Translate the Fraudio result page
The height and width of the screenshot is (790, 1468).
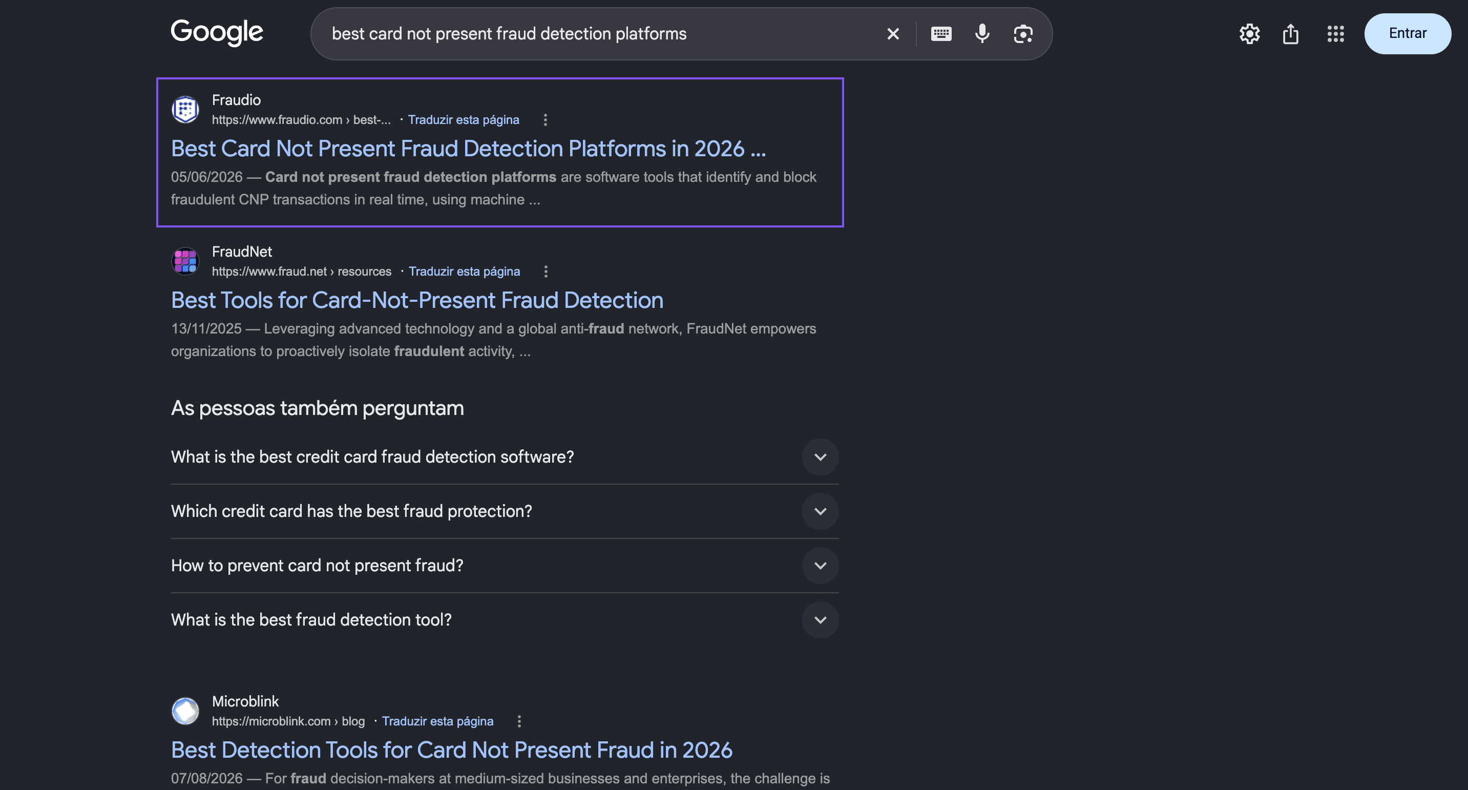(464, 120)
